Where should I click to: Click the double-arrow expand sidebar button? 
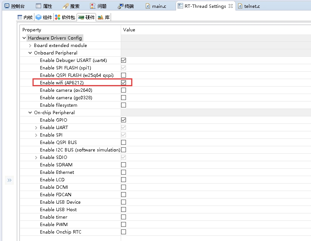point(9,180)
